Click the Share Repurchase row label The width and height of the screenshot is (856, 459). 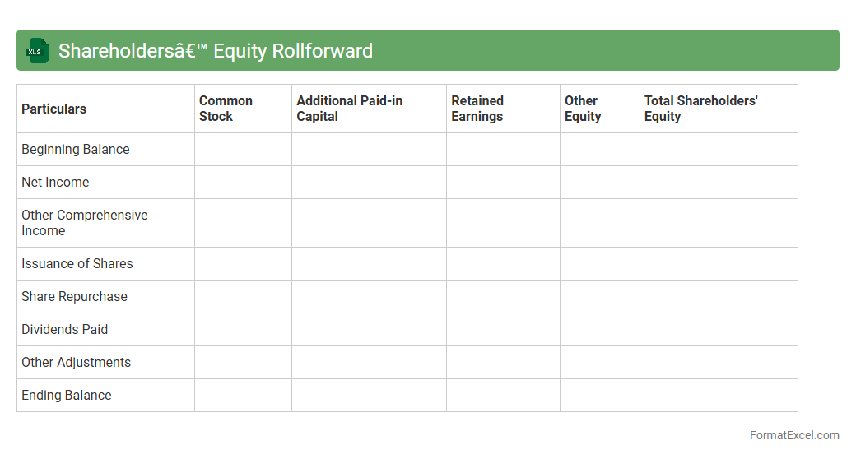pos(74,297)
